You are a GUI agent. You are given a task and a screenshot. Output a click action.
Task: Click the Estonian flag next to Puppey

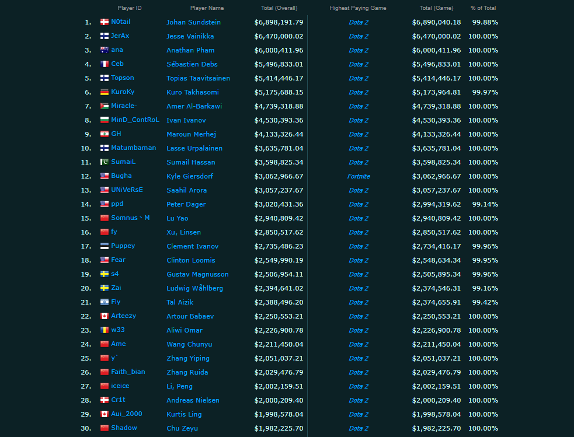click(x=105, y=246)
